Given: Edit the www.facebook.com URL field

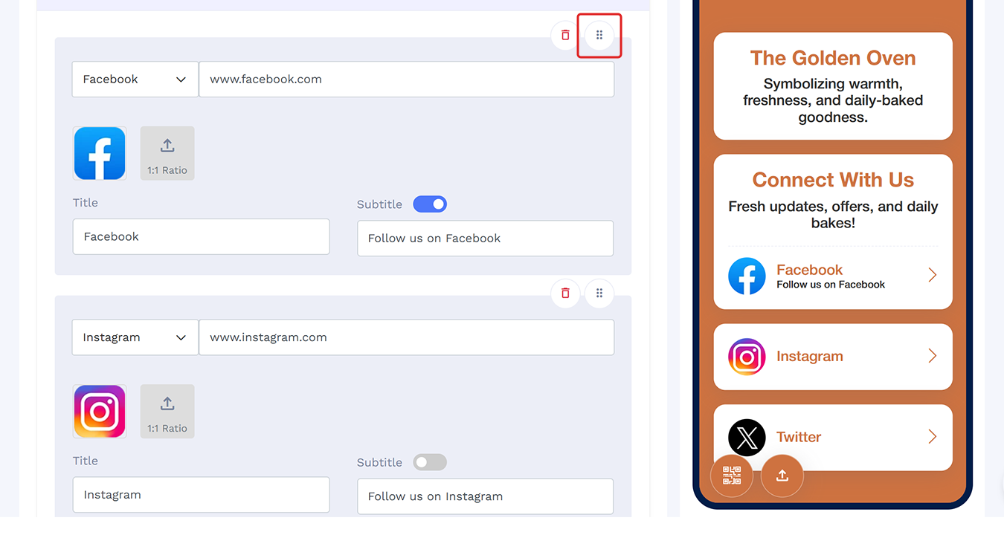Looking at the screenshot, I should (x=407, y=79).
